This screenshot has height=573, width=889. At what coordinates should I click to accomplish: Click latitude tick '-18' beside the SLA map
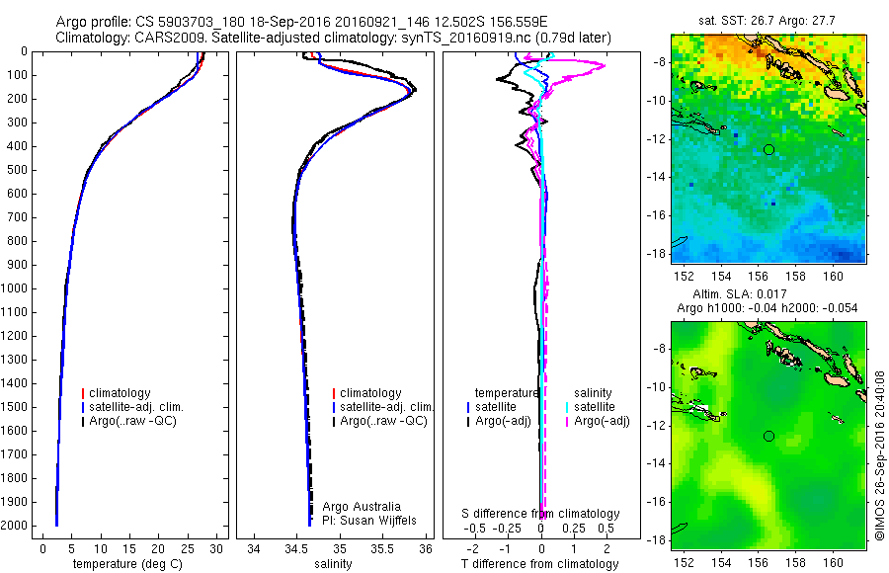click(x=657, y=539)
